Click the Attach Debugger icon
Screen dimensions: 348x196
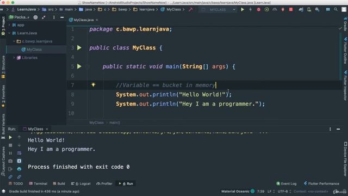[283, 10]
